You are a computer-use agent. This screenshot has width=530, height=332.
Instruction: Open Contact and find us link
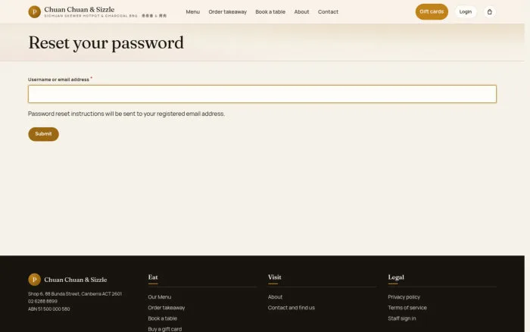click(x=291, y=308)
